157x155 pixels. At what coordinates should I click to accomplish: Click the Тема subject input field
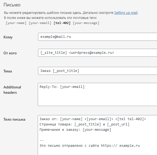pyautogui.click(x=97, y=71)
